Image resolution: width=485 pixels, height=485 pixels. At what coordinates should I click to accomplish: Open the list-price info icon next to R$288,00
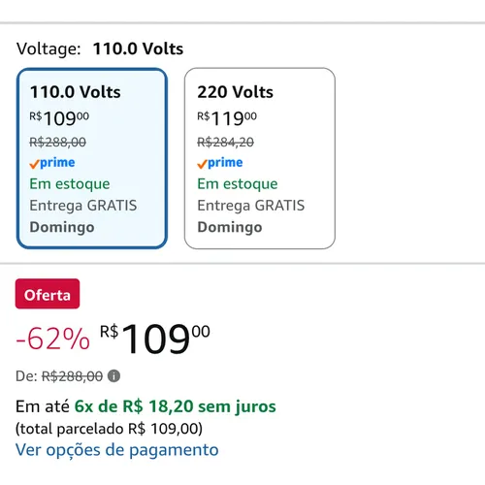point(113,376)
